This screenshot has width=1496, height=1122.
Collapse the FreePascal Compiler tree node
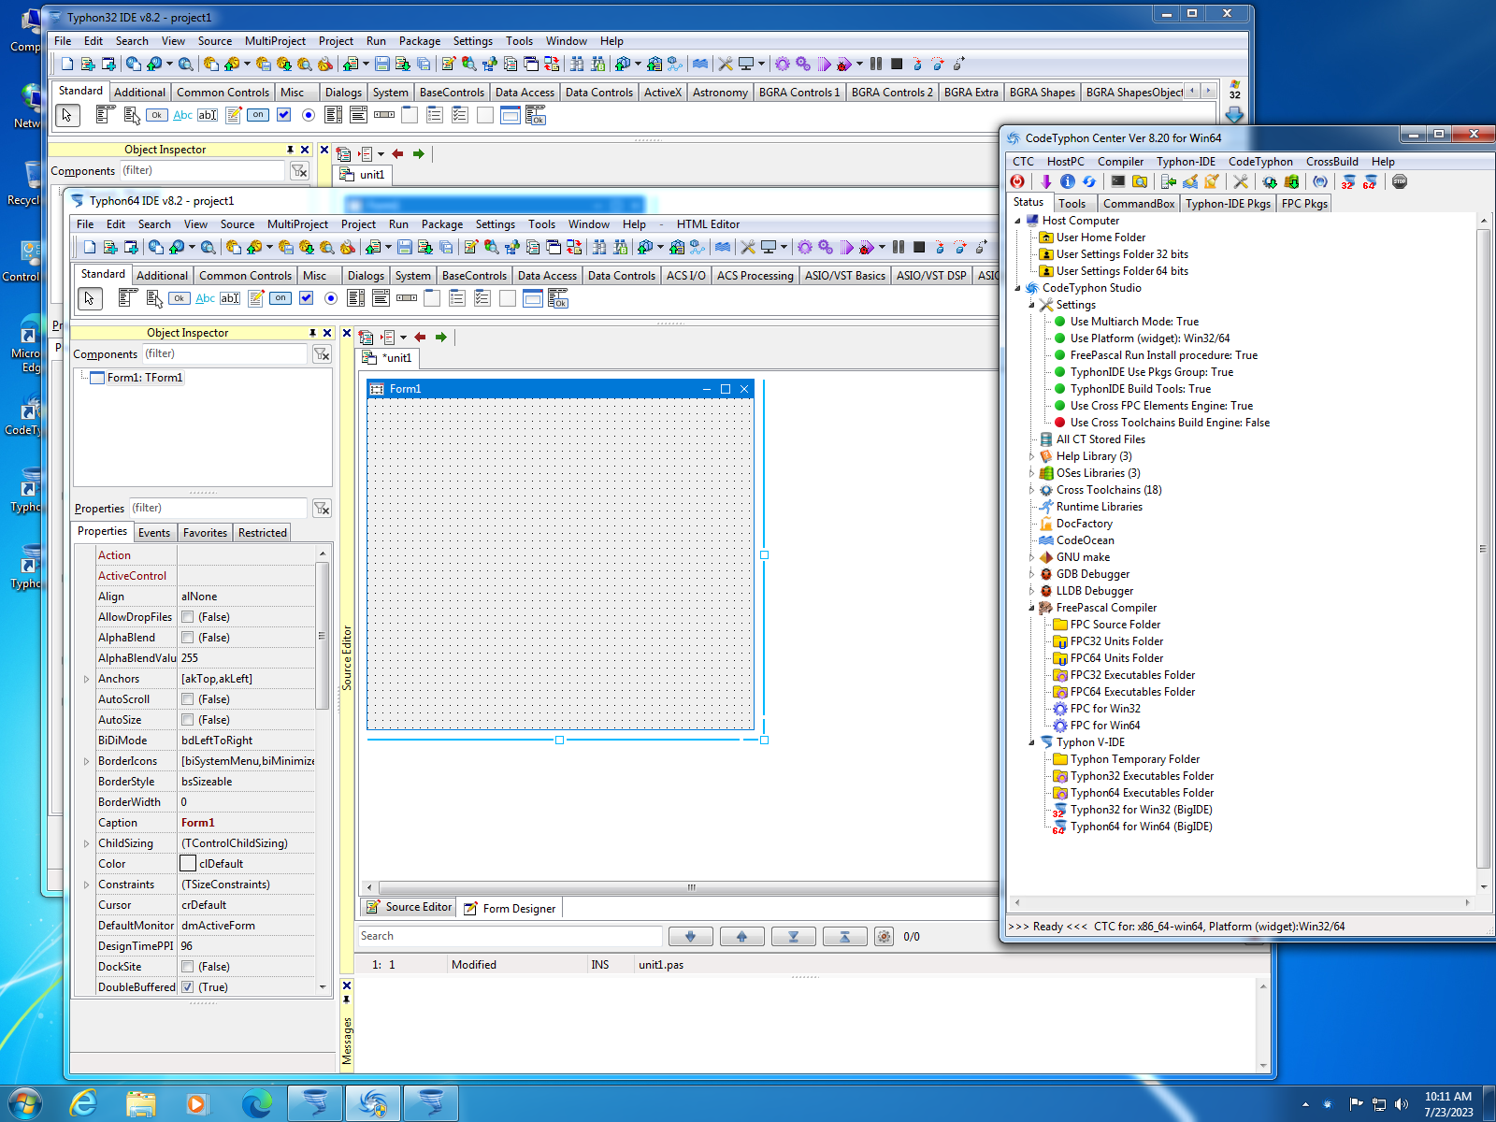(x=1032, y=608)
